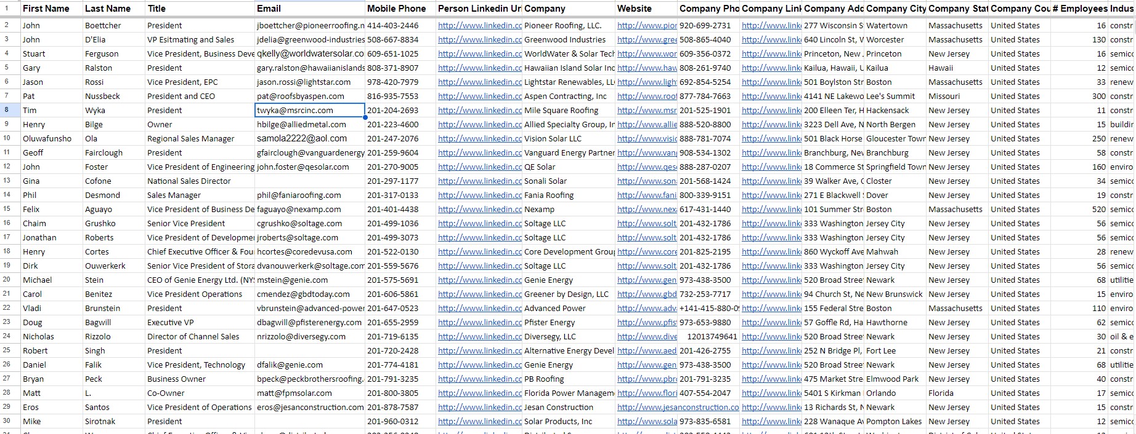Viewport: 1136px width, 434px height.
Task: Select email cell qkelly@worldwatersolar
Action: click(x=310, y=53)
